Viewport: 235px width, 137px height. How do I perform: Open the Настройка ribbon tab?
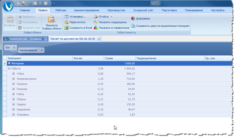point(218,10)
